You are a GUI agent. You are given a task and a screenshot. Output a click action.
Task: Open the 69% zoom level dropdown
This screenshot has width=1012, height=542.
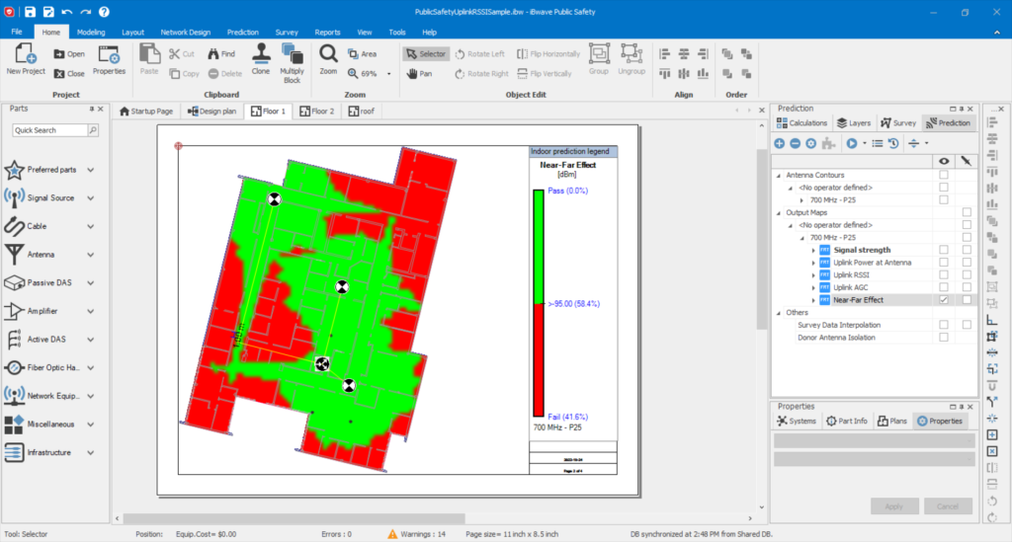click(388, 73)
